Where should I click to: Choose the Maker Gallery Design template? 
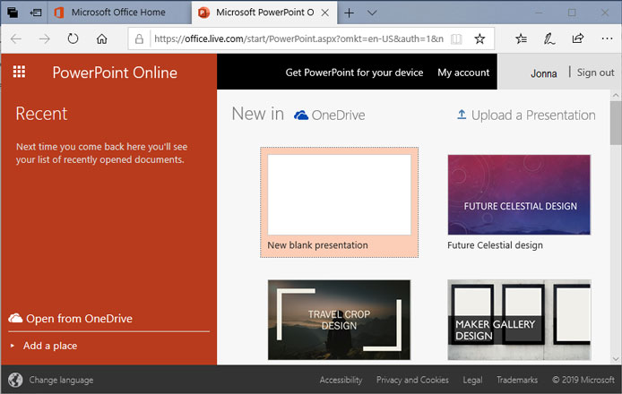coord(519,320)
